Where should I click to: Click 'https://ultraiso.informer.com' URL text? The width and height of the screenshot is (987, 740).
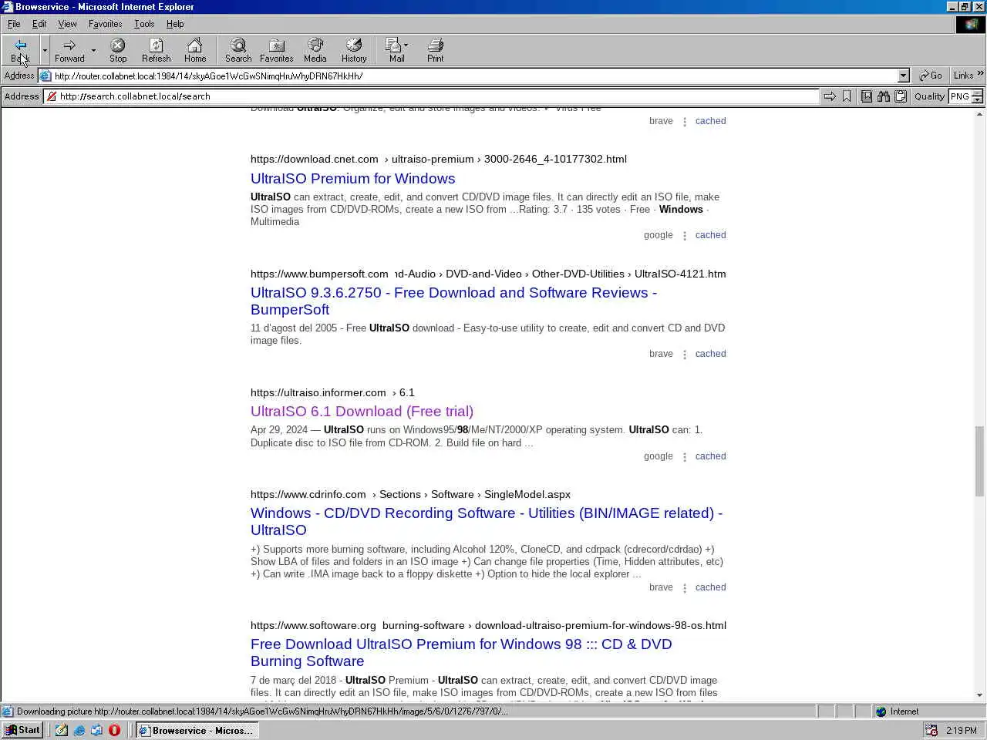tap(318, 392)
